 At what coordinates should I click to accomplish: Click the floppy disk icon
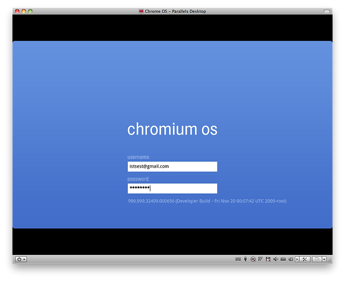click(268, 259)
